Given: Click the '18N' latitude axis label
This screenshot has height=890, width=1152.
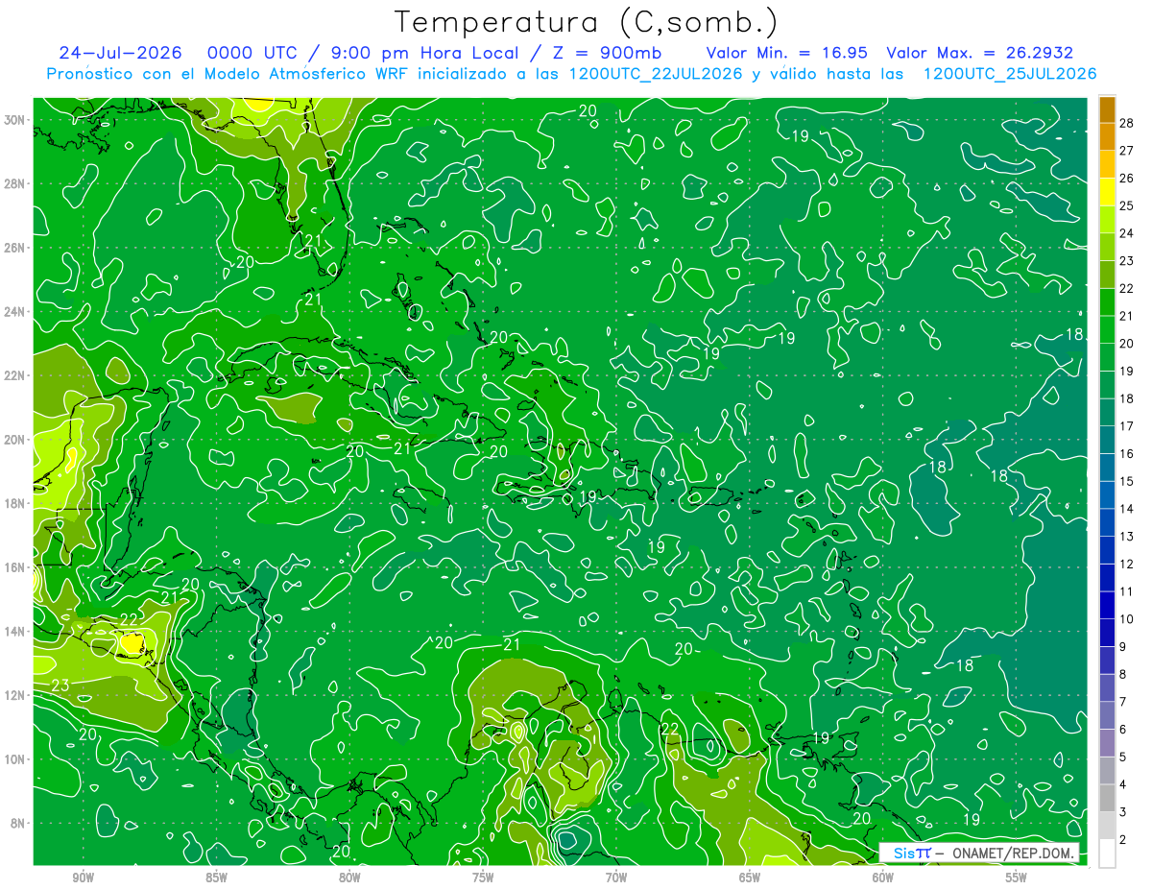Looking at the screenshot, I should click(16, 503).
